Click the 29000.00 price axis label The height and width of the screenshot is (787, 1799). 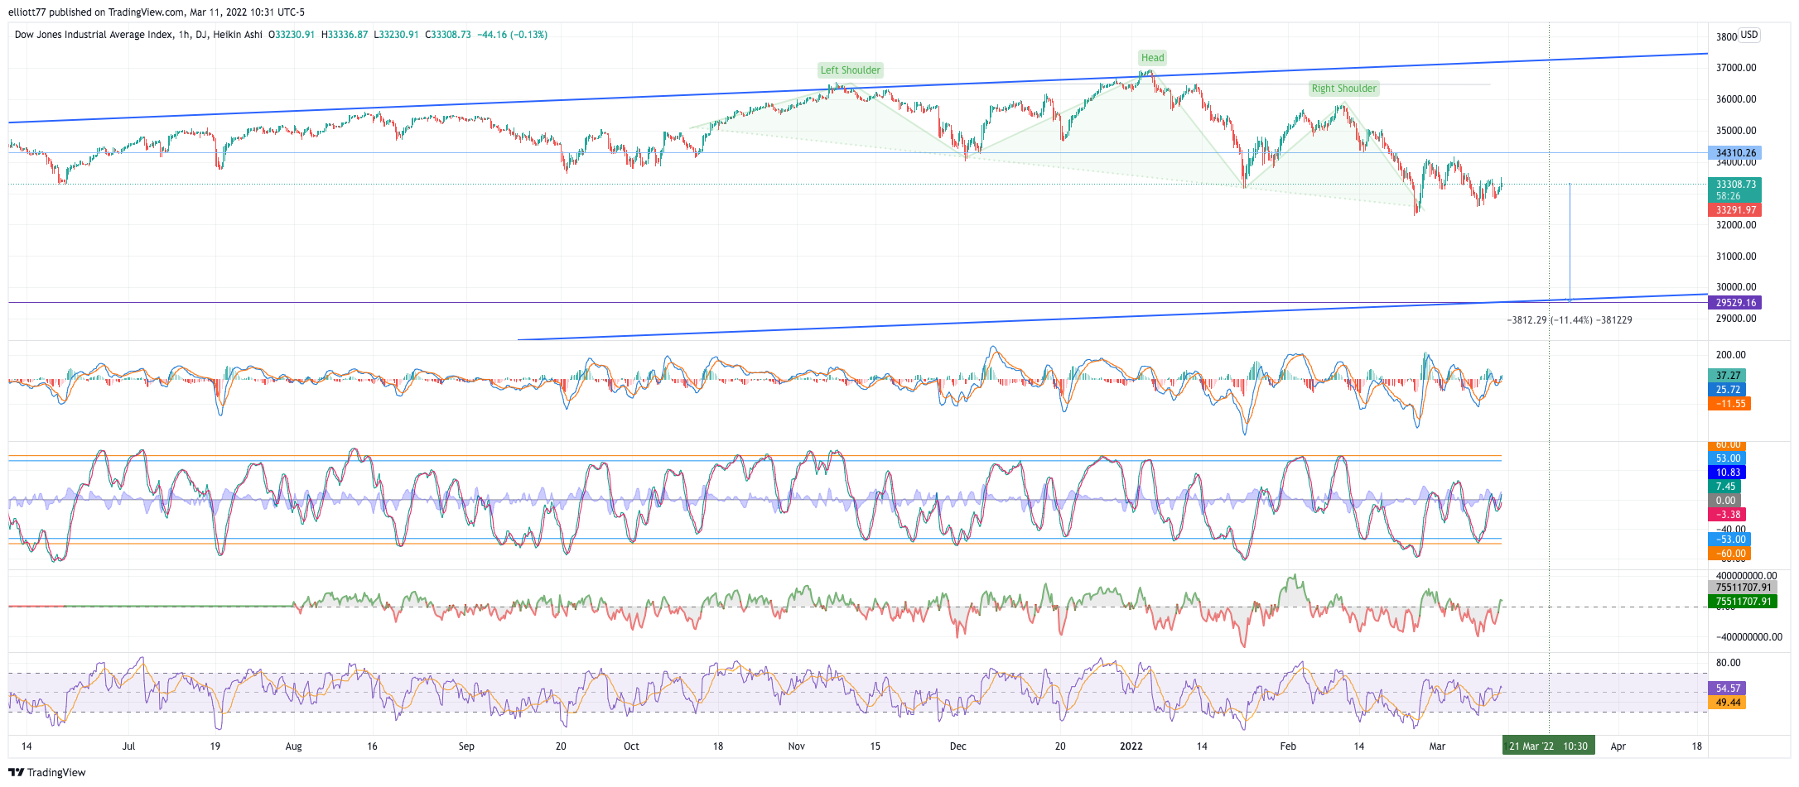pos(1736,319)
